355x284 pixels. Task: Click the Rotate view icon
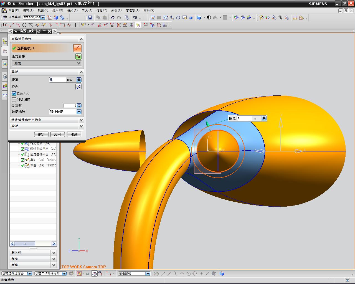click(x=178, y=17)
